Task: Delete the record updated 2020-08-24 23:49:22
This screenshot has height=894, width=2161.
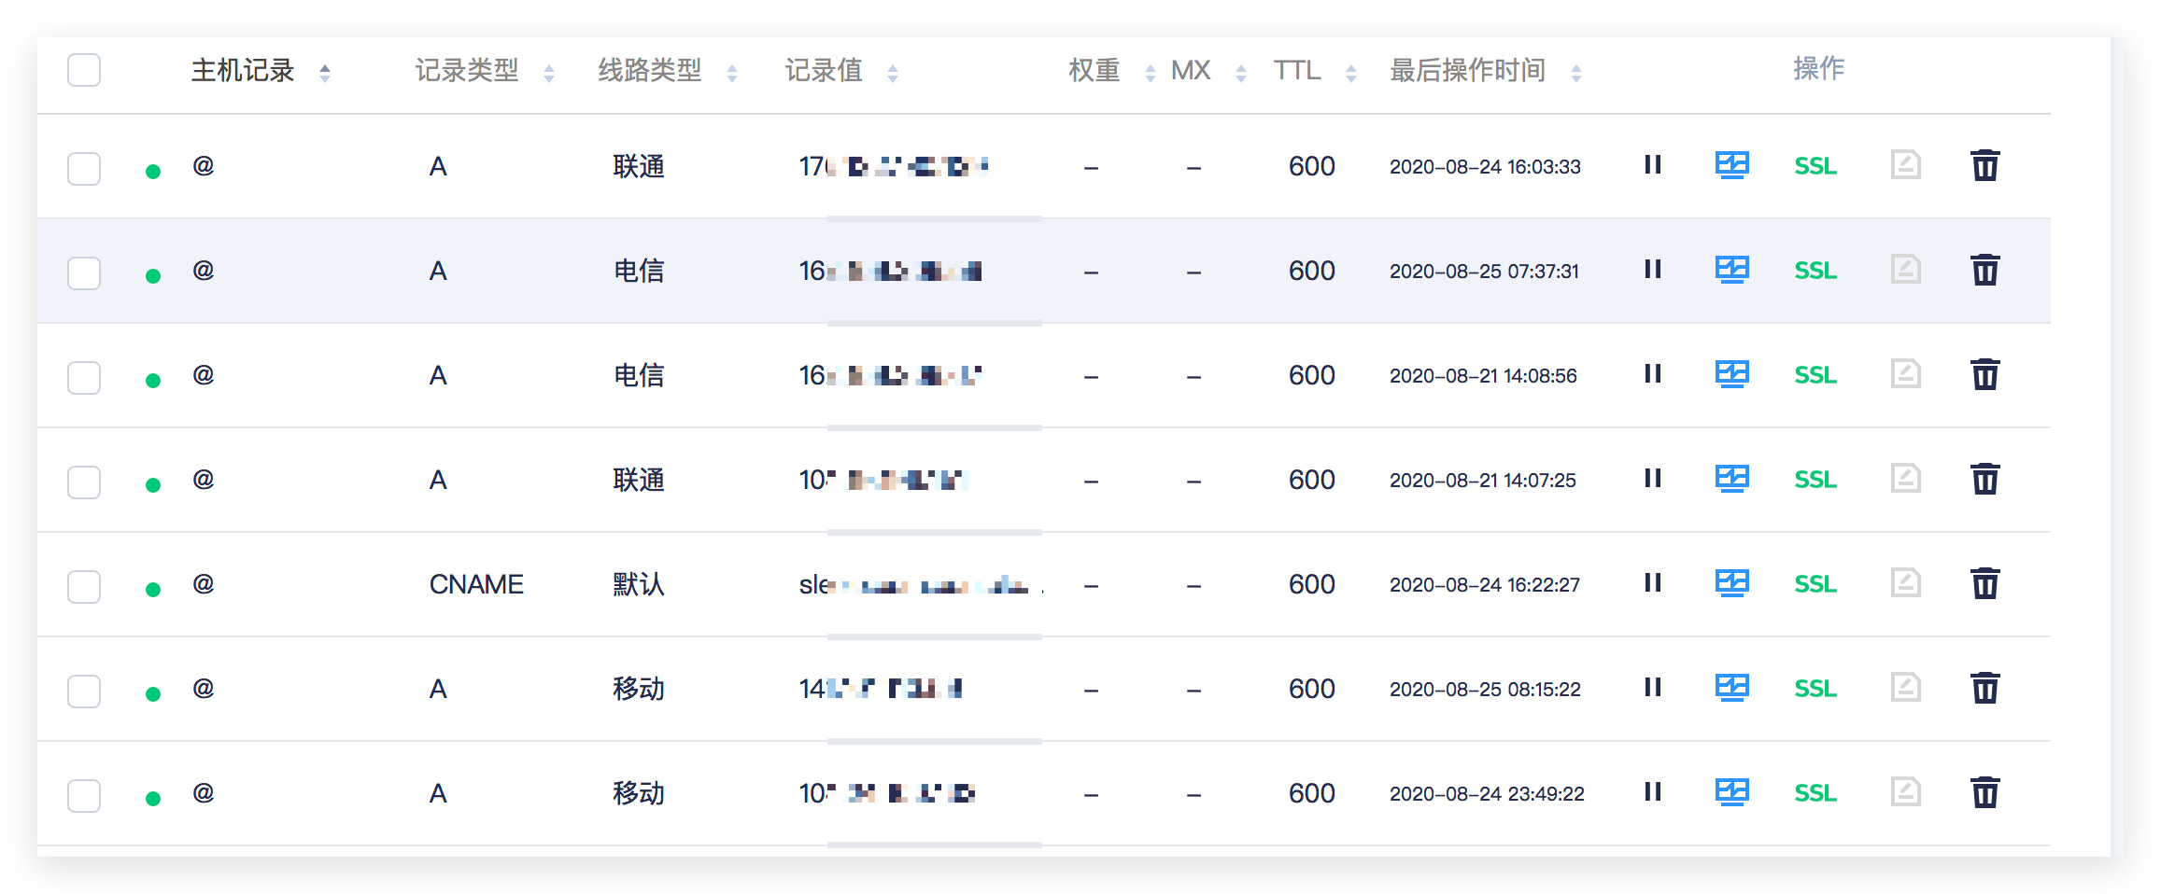Action: click(x=1984, y=793)
